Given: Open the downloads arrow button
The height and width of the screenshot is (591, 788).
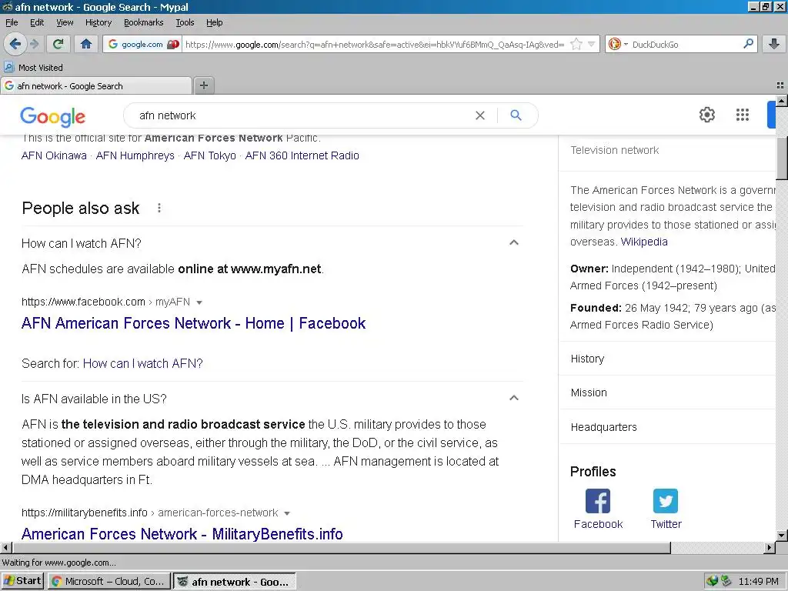Looking at the screenshot, I should pos(774,44).
